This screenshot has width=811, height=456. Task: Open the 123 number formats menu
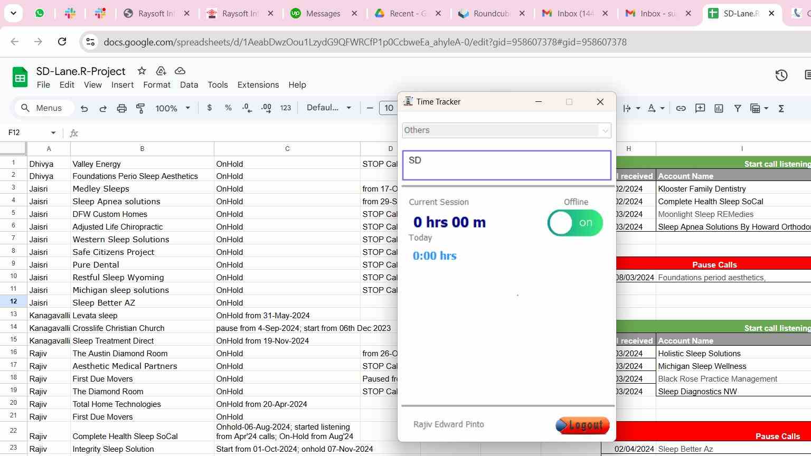point(286,108)
